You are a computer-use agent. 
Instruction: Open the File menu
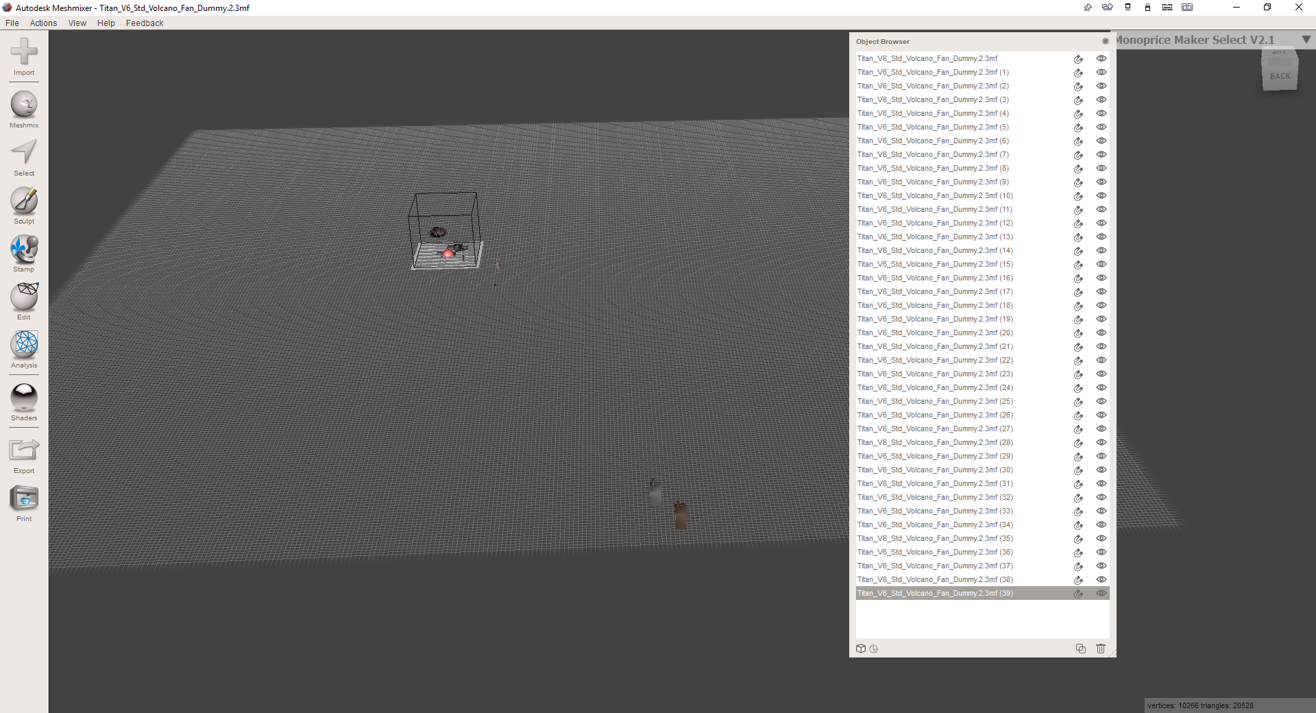12,23
